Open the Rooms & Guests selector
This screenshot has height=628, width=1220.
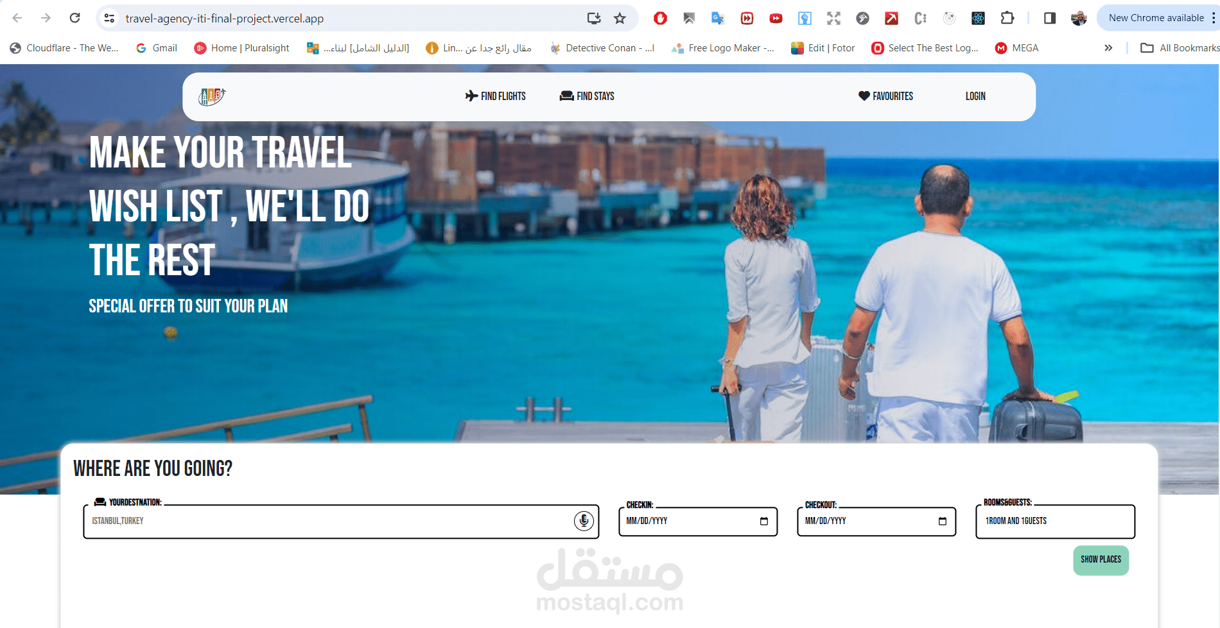click(1056, 522)
